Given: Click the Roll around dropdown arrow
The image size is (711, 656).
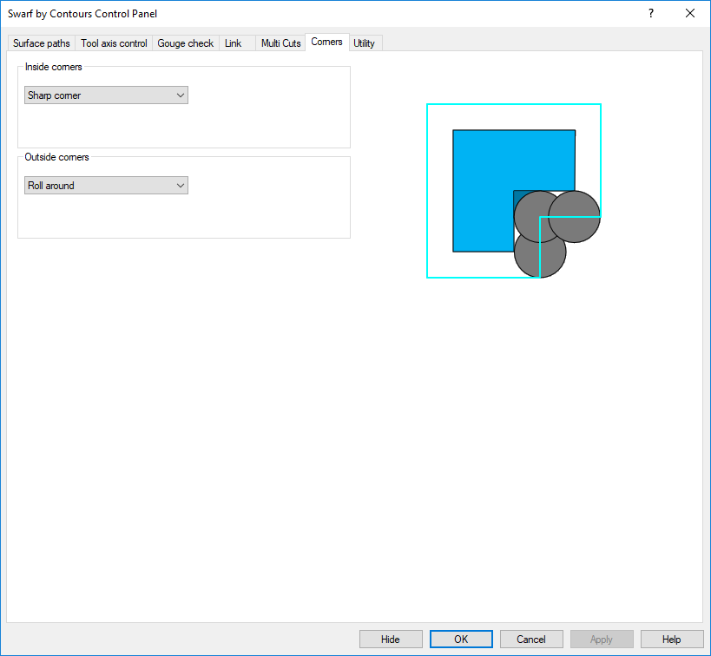Looking at the screenshot, I should coord(181,186).
